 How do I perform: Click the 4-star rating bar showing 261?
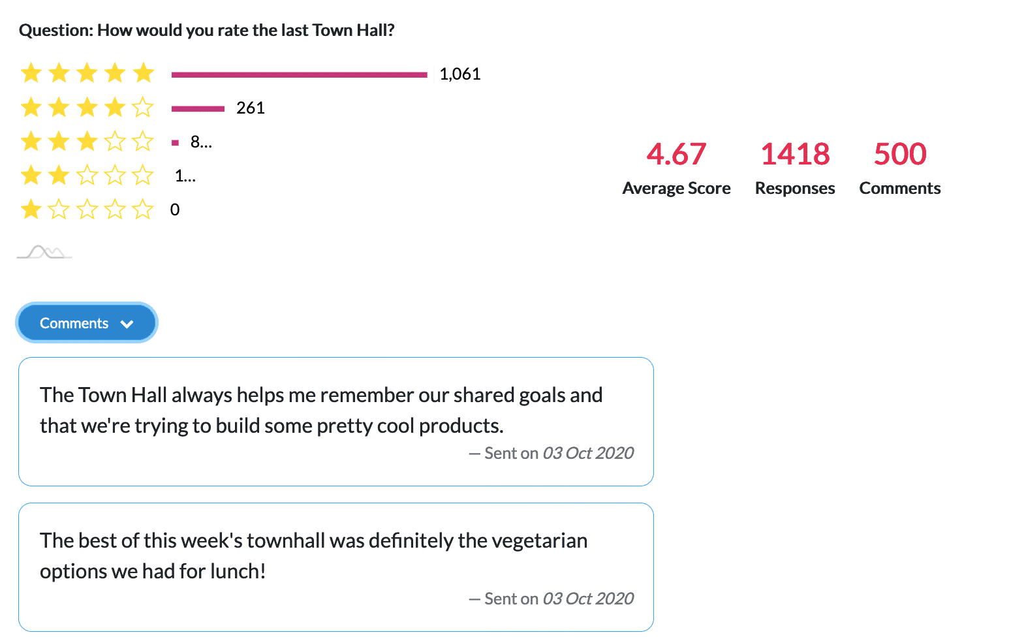(x=197, y=108)
